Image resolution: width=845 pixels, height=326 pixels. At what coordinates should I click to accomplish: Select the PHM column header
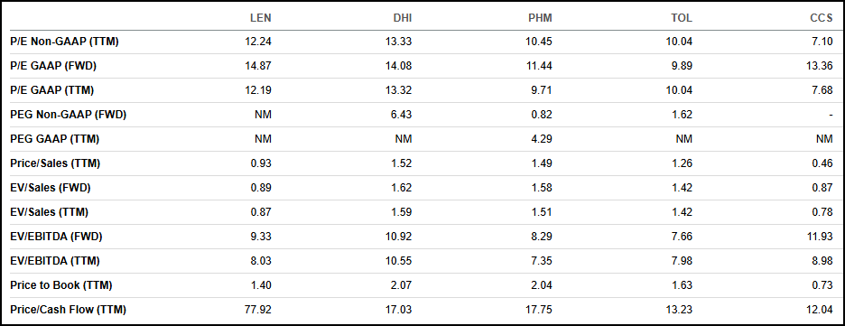point(540,18)
